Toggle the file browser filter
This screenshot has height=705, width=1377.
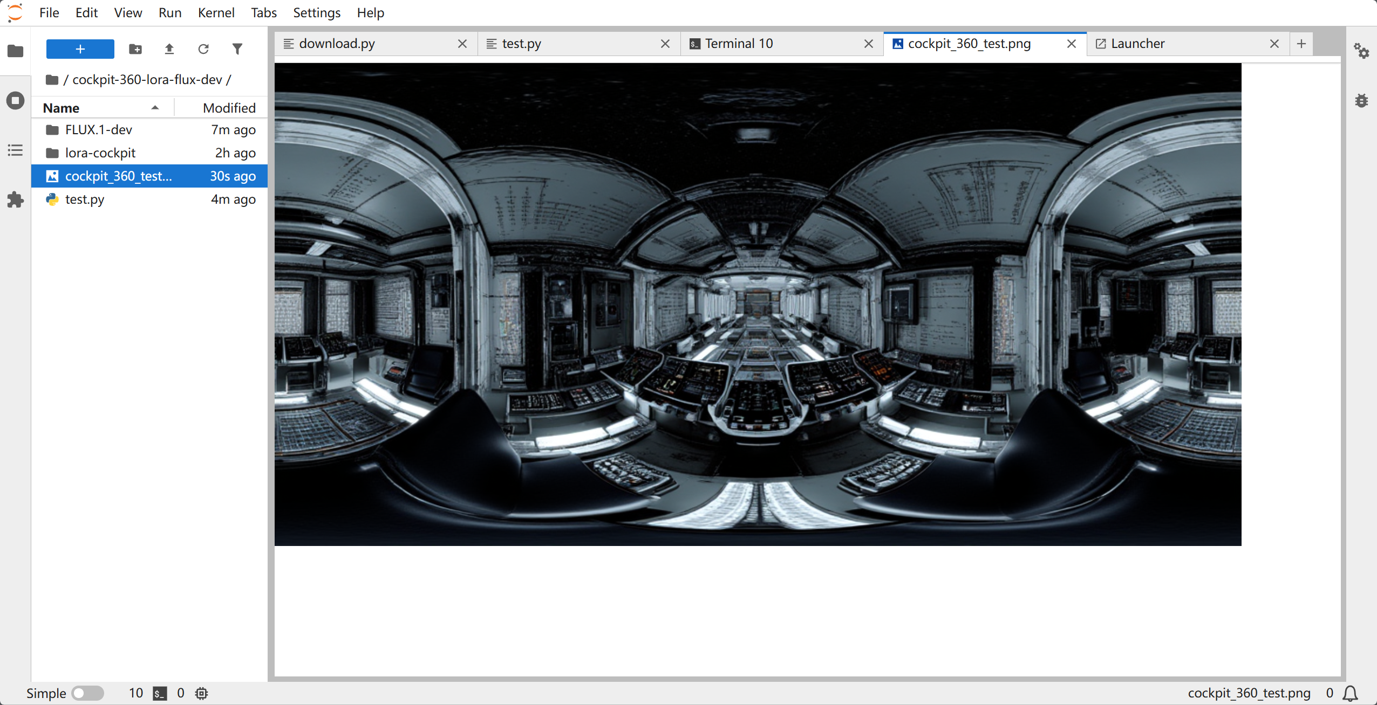coord(237,49)
